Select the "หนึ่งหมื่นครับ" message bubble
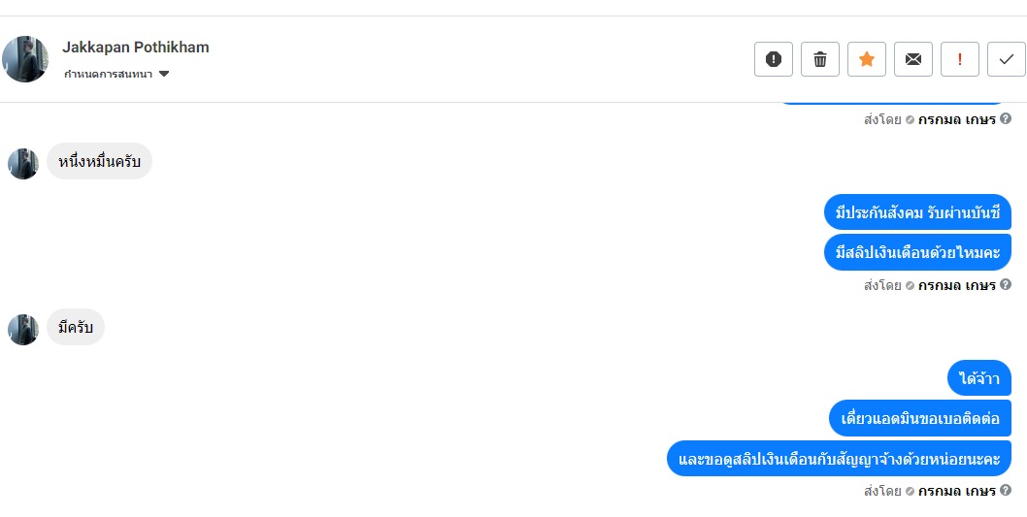Screen dimensions: 1027x517 (99, 161)
